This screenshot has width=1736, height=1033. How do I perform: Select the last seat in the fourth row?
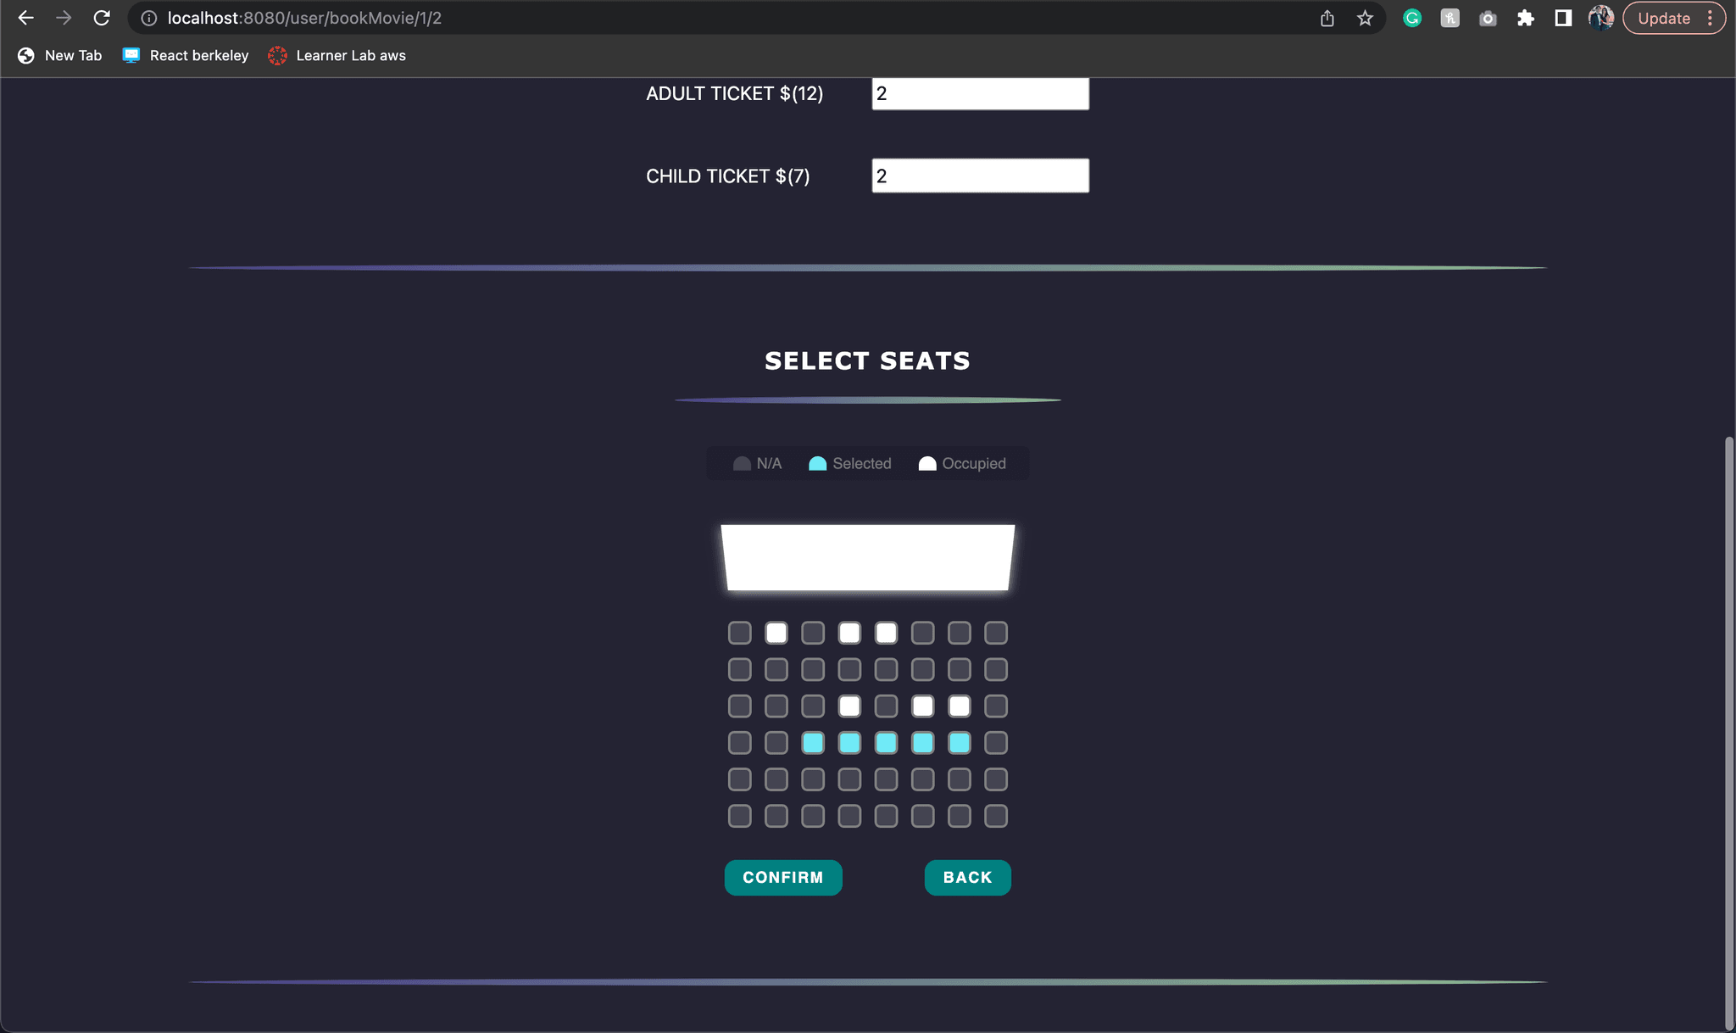(996, 743)
